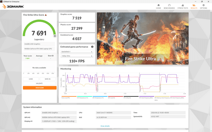Open the Battlefield V game dropdown
The image size is (212, 132).
pyautogui.click(x=77, y=52)
